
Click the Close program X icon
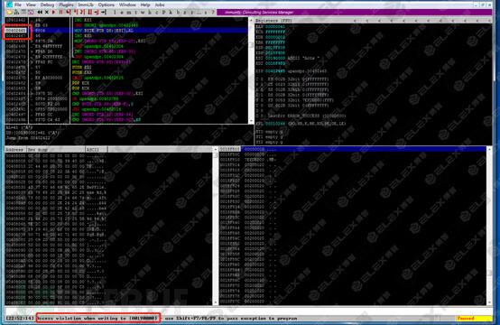point(47,13)
